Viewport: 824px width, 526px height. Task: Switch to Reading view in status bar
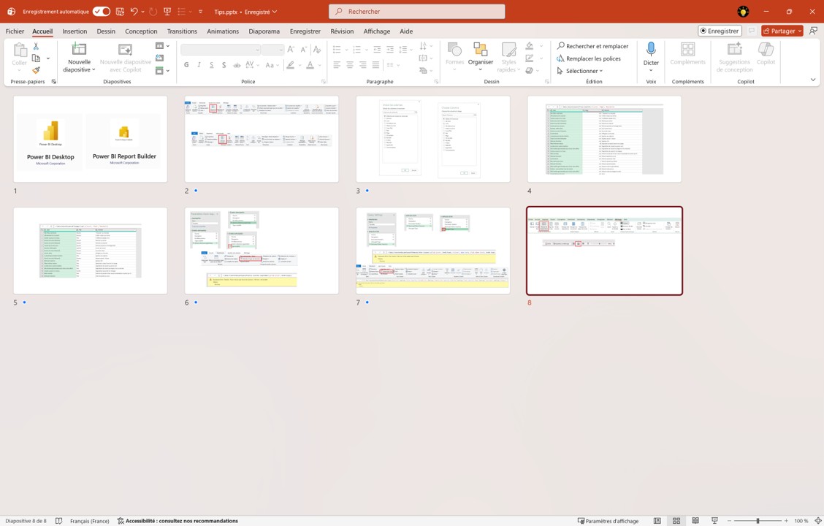pos(695,521)
